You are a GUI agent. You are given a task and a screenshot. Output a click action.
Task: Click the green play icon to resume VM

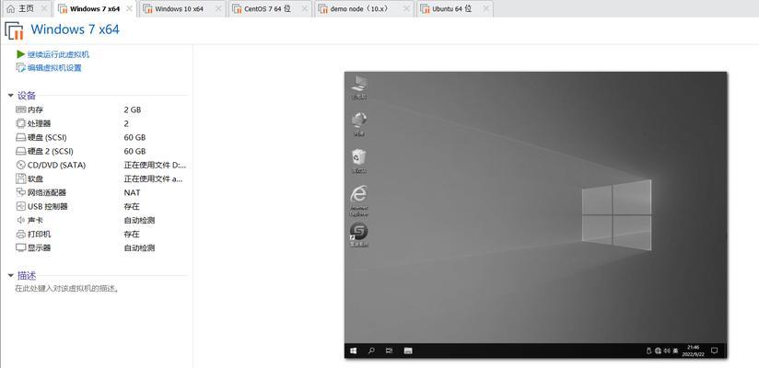[x=20, y=54]
